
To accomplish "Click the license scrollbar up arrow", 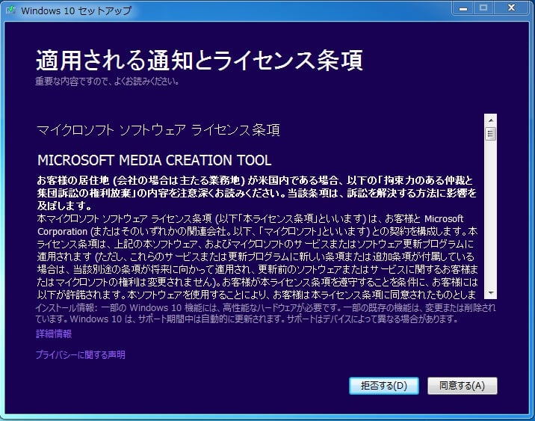I will [x=491, y=120].
